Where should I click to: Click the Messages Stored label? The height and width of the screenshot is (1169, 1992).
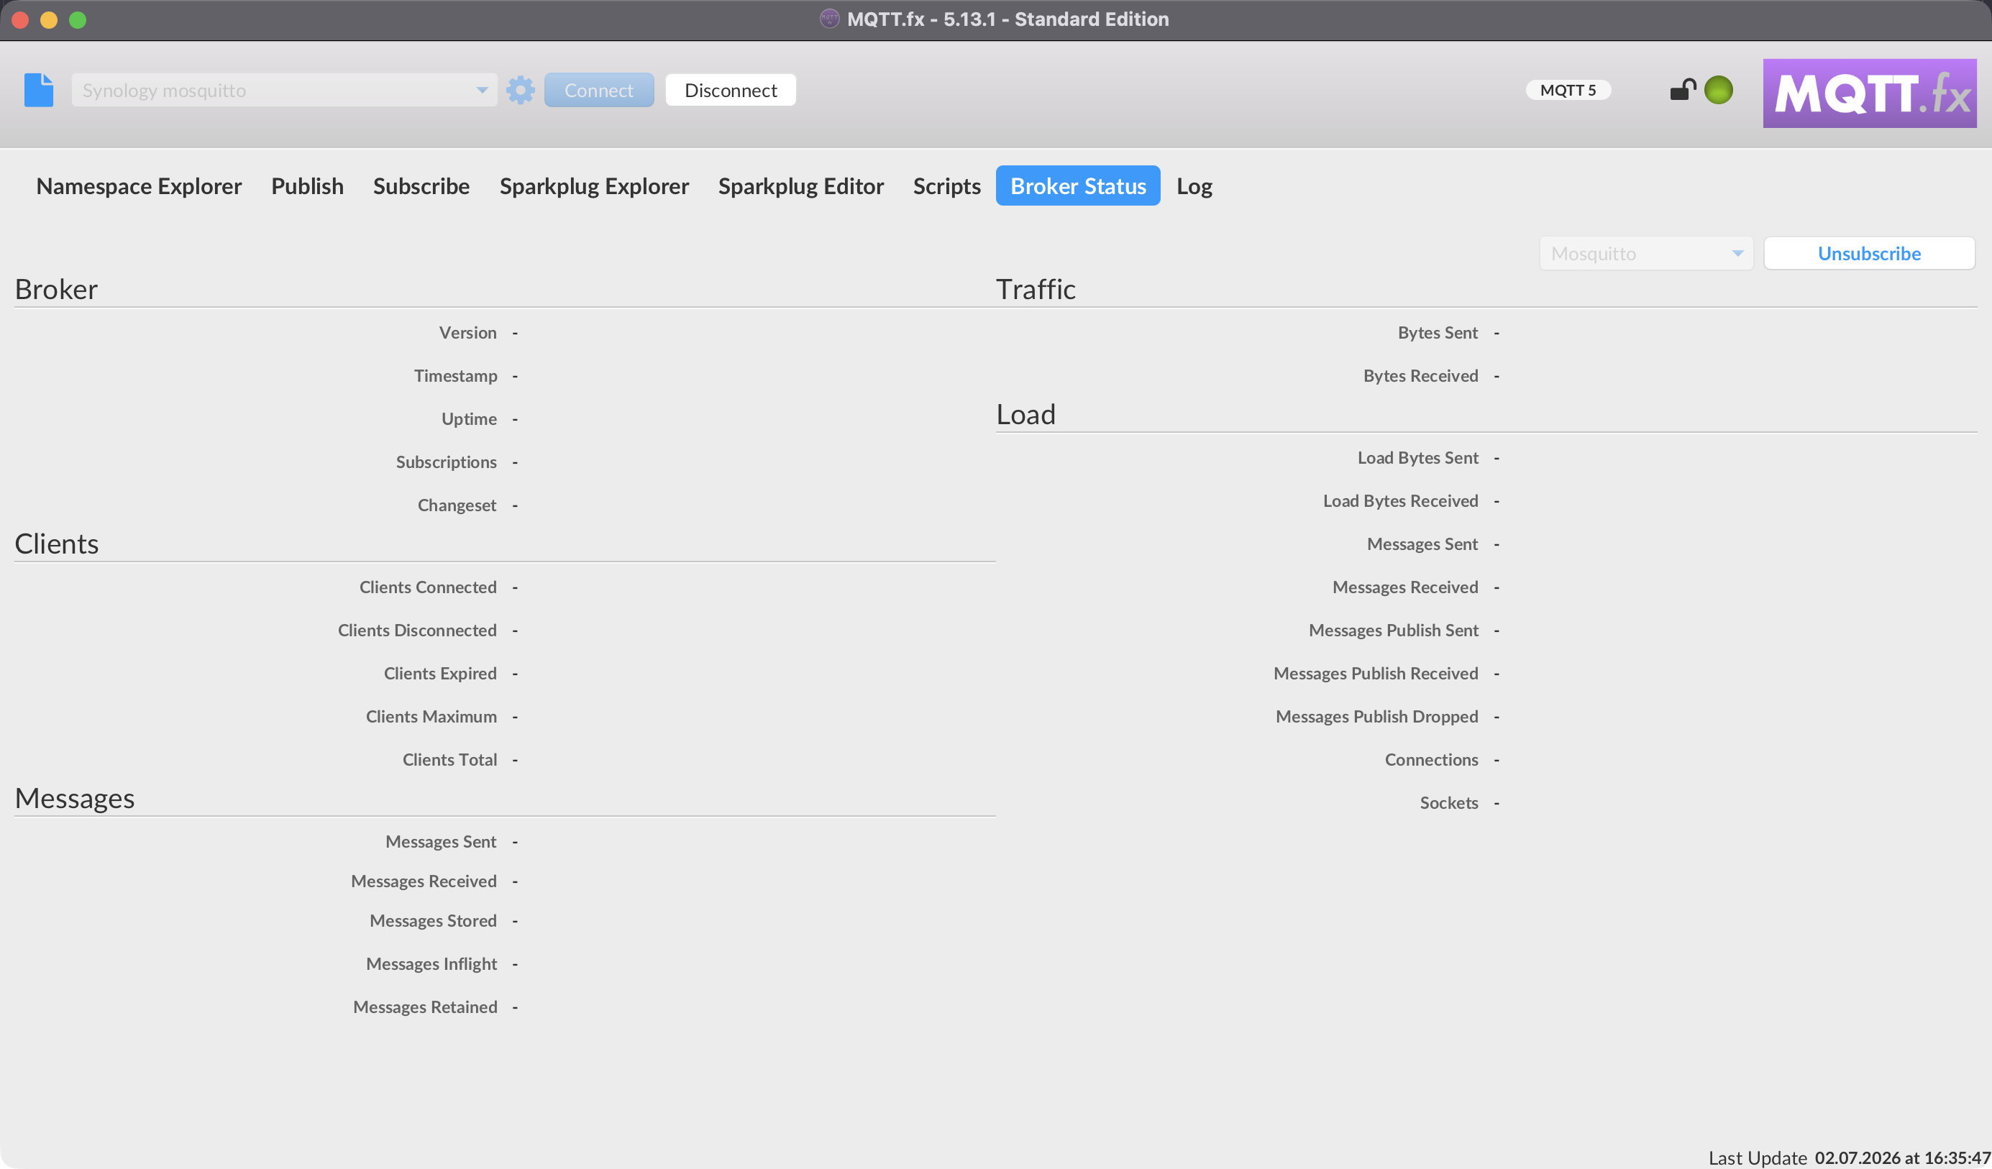(433, 921)
